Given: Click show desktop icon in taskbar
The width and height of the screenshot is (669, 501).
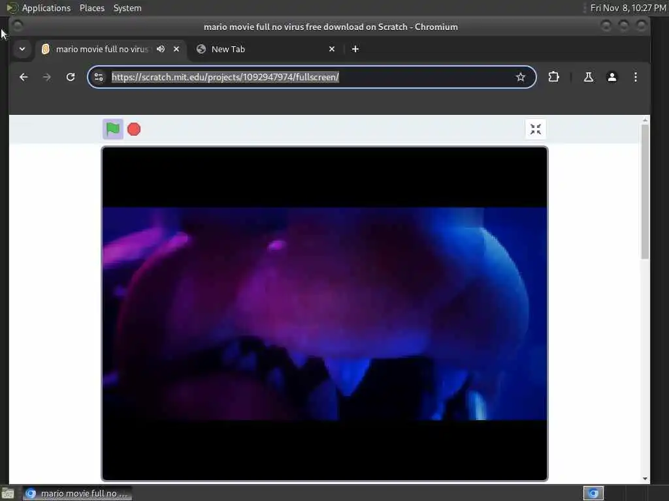Looking at the screenshot, I should (8, 493).
